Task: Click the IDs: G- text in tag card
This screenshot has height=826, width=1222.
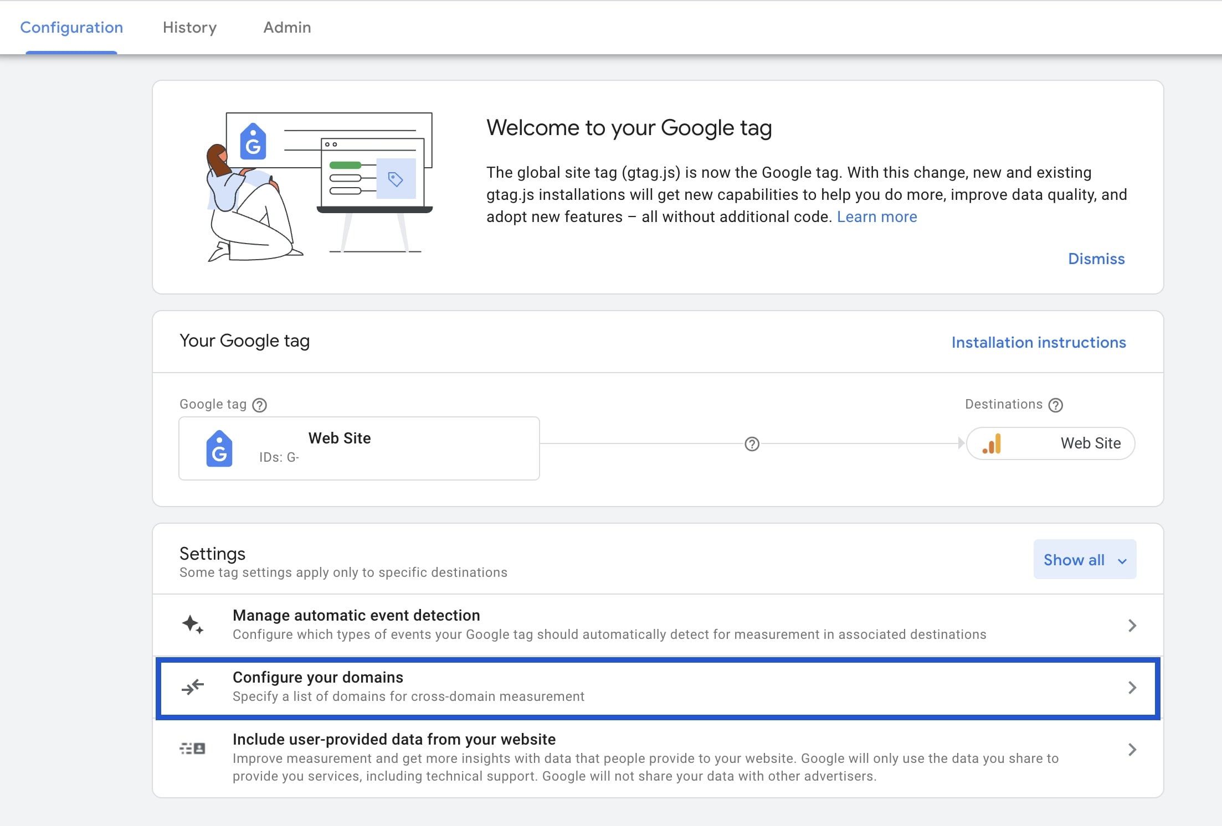Action: pos(279,457)
